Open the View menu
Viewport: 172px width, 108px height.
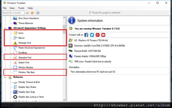point(12,8)
